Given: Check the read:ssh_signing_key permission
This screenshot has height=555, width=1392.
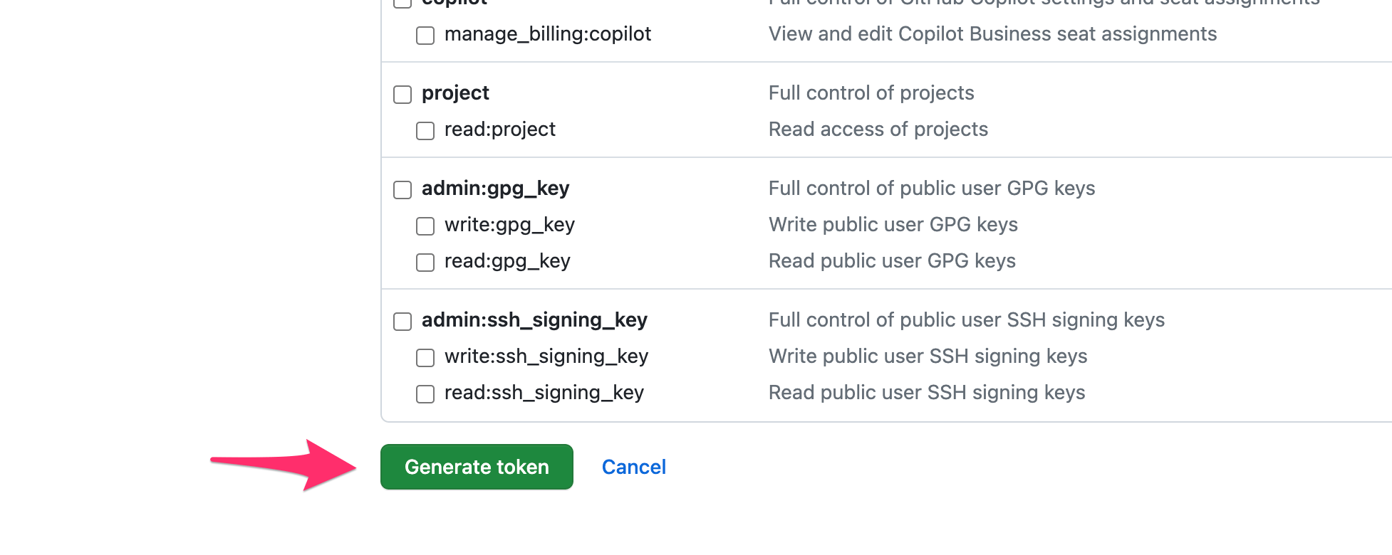Looking at the screenshot, I should pos(425,393).
